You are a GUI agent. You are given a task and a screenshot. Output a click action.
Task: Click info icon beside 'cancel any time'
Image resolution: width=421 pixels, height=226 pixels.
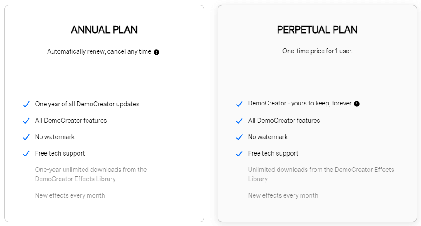pos(156,52)
